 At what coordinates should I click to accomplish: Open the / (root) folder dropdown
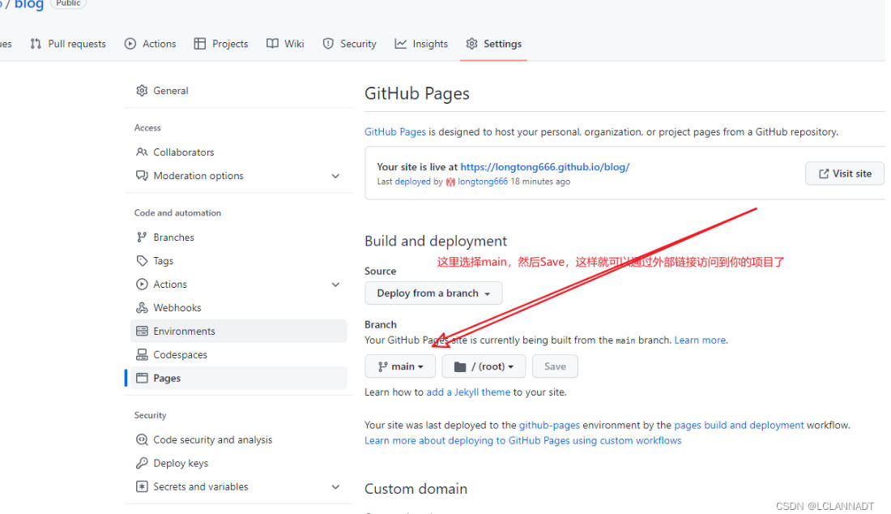484,366
